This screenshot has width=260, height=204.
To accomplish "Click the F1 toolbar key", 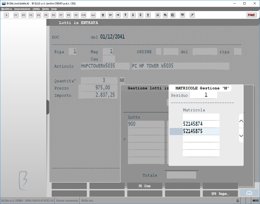I will click(x=16, y=15).
